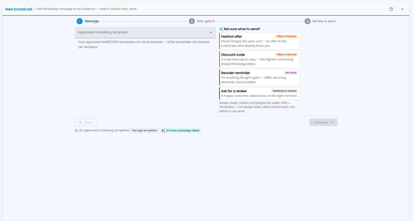Close the New broadcast dialog
414x221 pixels.
point(402,9)
